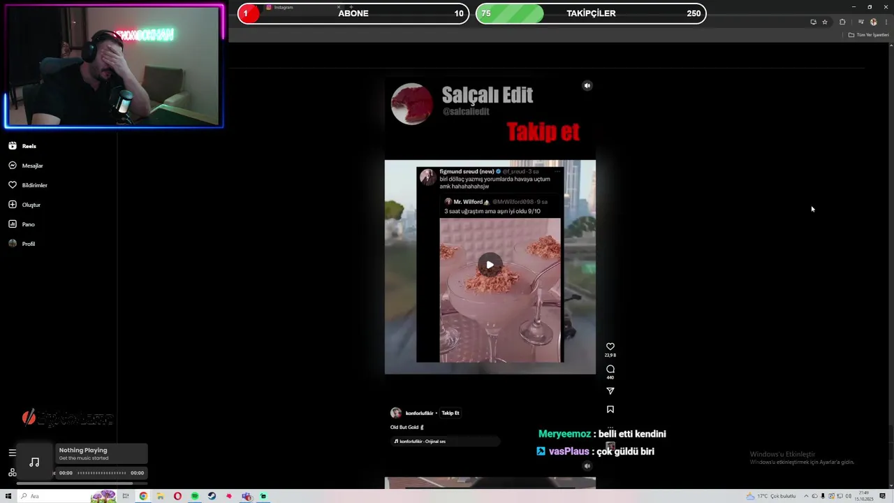Toggle sound on the next reel below
Viewport: 894px width, 503px height.
coord(587,466)
